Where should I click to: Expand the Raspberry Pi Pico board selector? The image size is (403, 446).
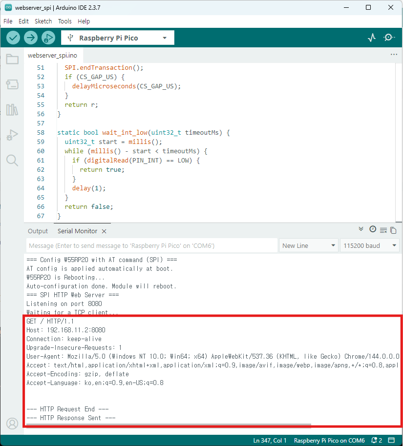[117, 38]
